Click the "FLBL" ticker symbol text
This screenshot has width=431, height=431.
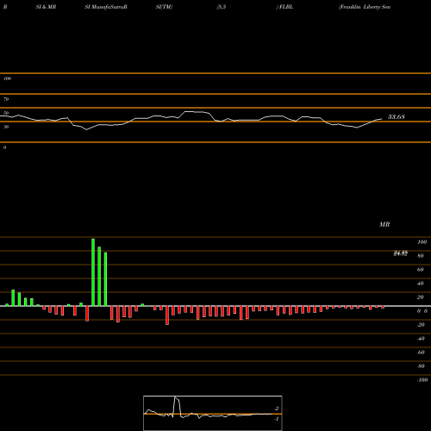286,7
